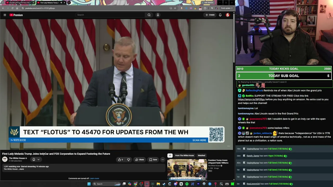The width and height of the screenshot is (333, 187).
Task: Open Spotify from the taskbar
Action: coord(187,184)
